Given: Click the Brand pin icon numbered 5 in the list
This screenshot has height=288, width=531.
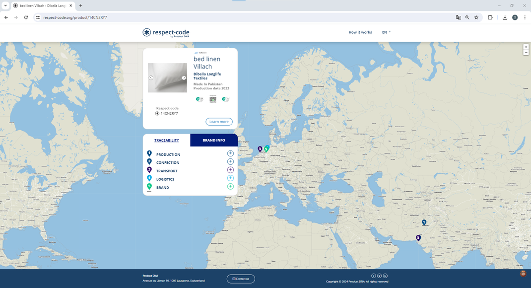Looking at the screenshot, I should (x=149, y=186).
